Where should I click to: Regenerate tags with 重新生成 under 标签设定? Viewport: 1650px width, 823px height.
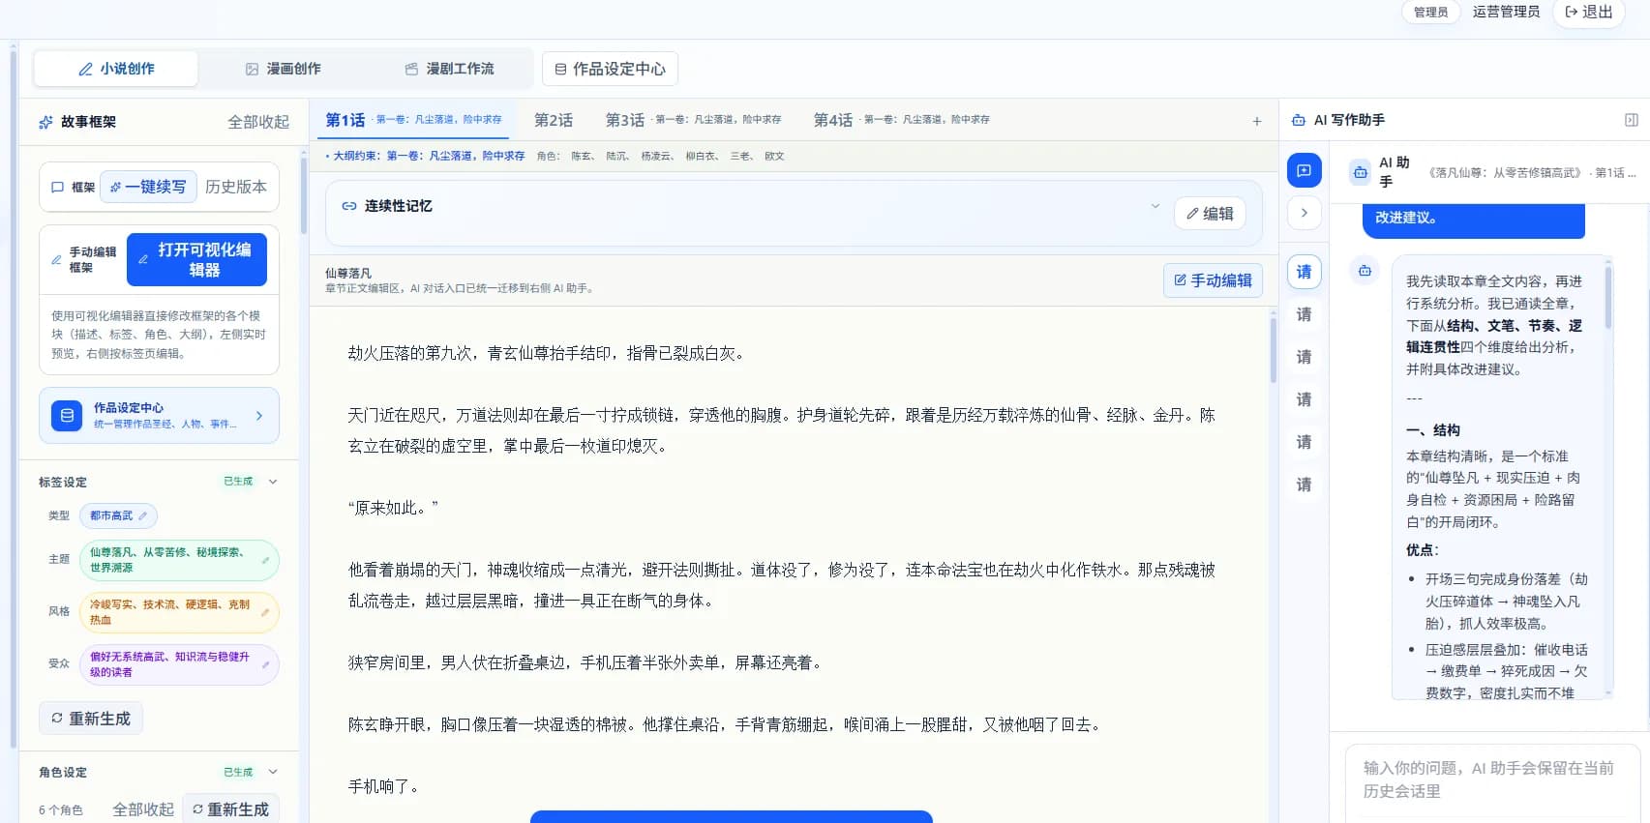pyautogui.click(x=91, y=719)
